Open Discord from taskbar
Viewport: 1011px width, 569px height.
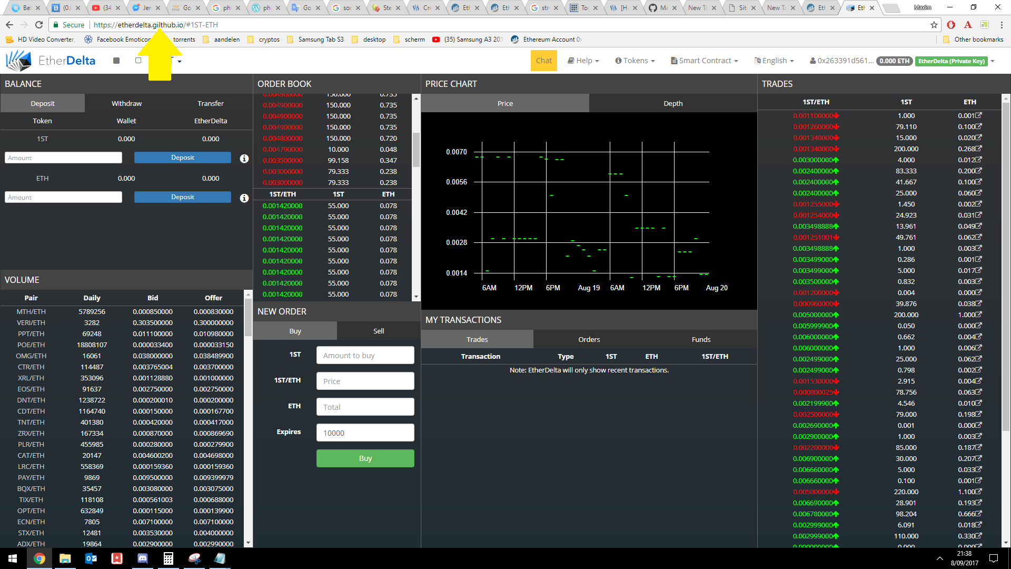click(143, 558)
